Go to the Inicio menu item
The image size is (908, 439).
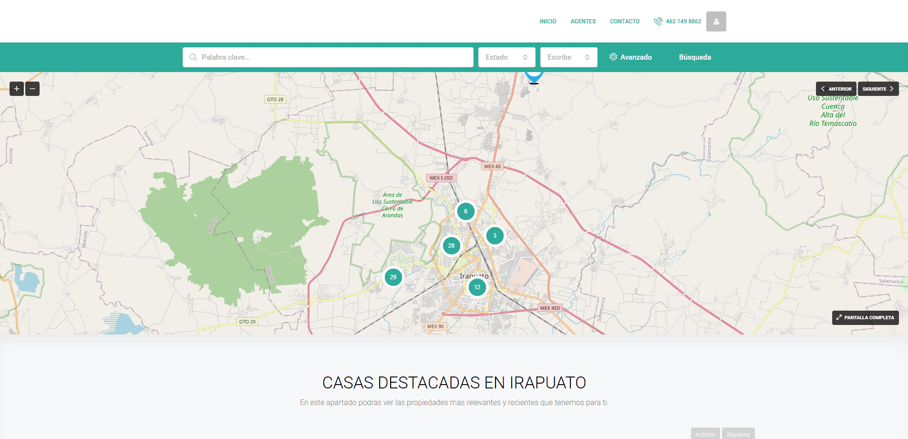547,21
